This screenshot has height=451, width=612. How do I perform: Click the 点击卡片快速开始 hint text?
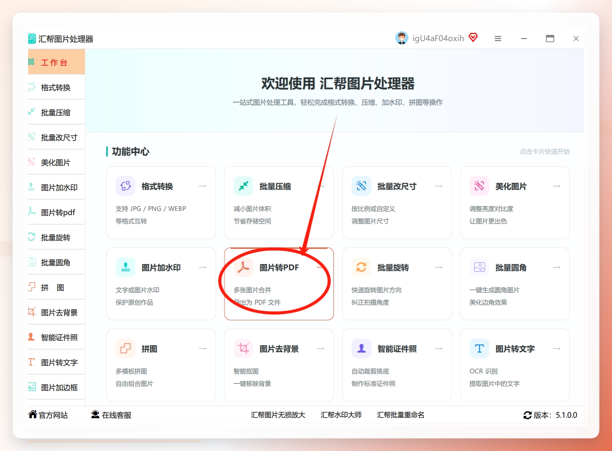(x=544, y=152)
